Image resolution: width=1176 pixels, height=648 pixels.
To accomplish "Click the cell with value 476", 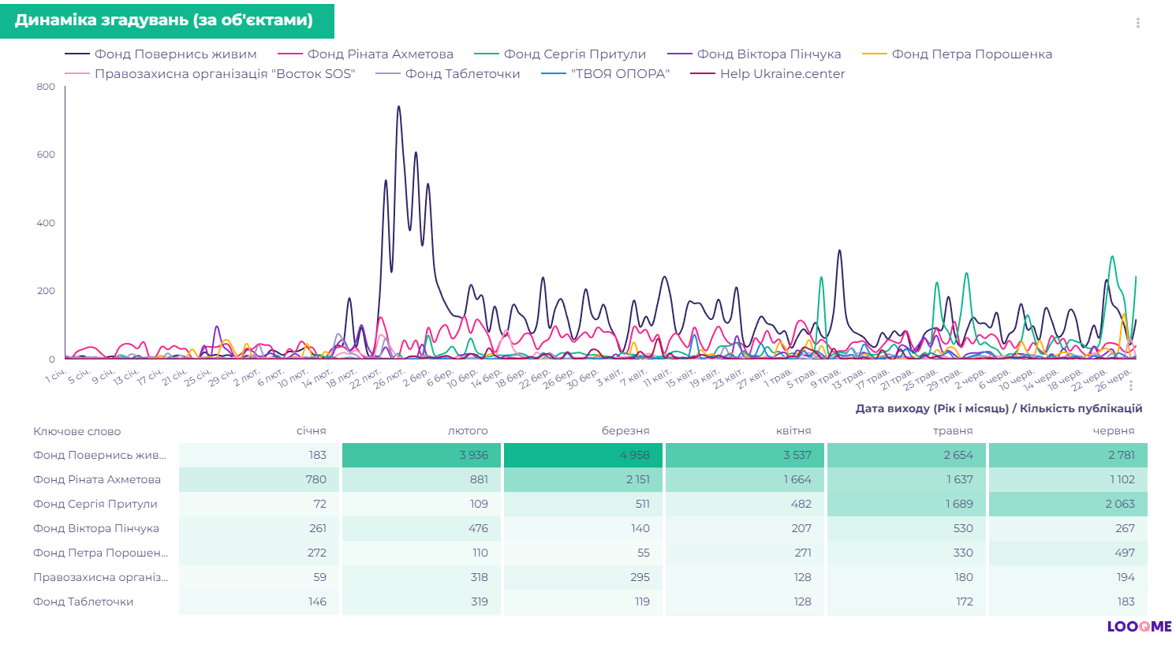I will tap(421, 528).
